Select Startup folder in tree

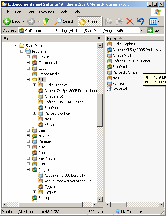click(x=44, y=198)
